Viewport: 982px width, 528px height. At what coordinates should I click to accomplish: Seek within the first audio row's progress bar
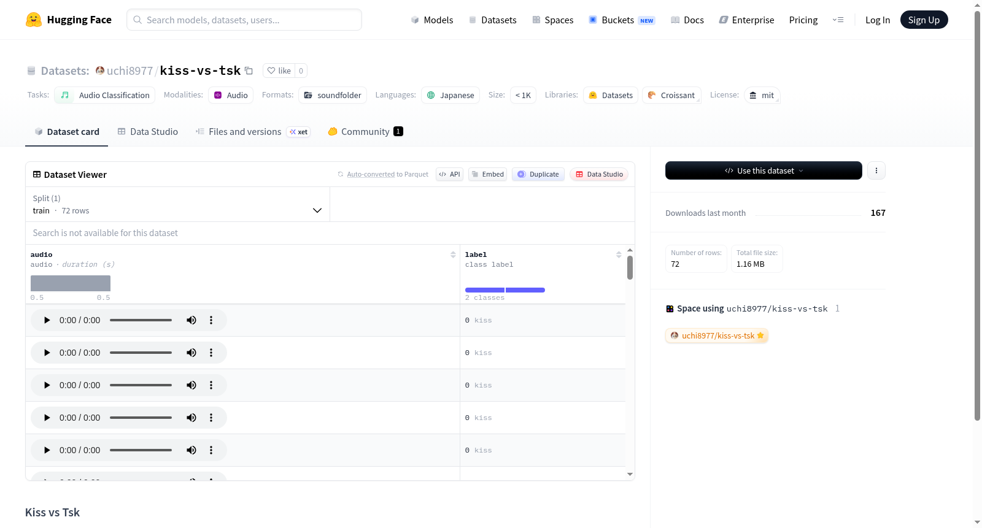point(141,320)
